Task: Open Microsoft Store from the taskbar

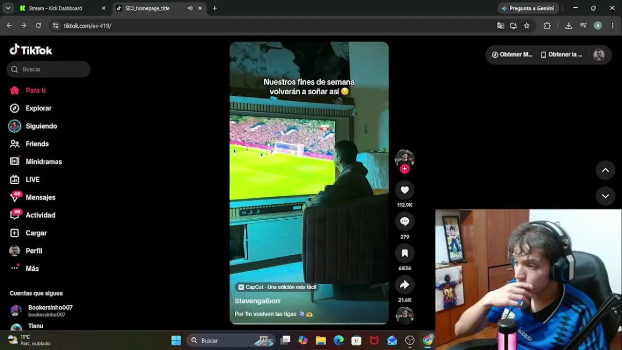Action: [357, 340]
